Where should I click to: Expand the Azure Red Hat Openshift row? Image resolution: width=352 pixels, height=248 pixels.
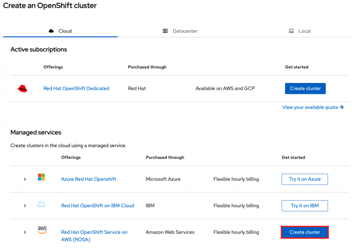[x=25, y=179]
